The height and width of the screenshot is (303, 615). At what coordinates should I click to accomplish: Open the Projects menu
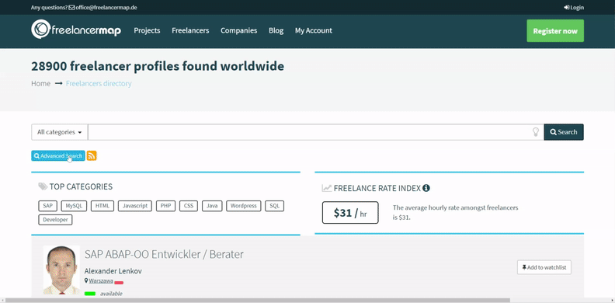coord(147,30)
